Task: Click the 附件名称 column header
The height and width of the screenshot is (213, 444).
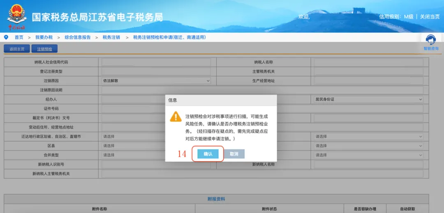Action: click(99, 209)
